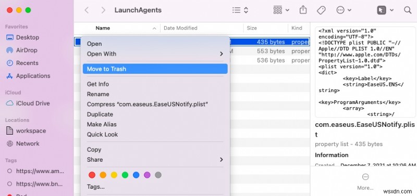Open Finder search magnifier

pos(408,10)
